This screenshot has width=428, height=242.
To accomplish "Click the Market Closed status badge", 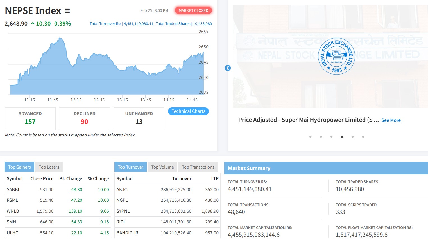I will [x=193, y=10].
